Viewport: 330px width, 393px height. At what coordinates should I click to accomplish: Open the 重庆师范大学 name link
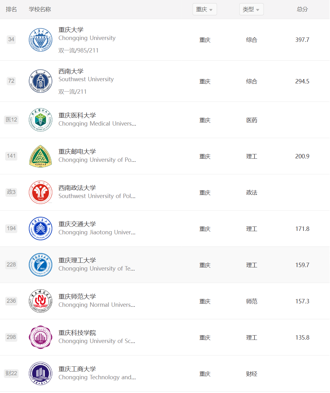pyautogui.click(x=77, y=296)
